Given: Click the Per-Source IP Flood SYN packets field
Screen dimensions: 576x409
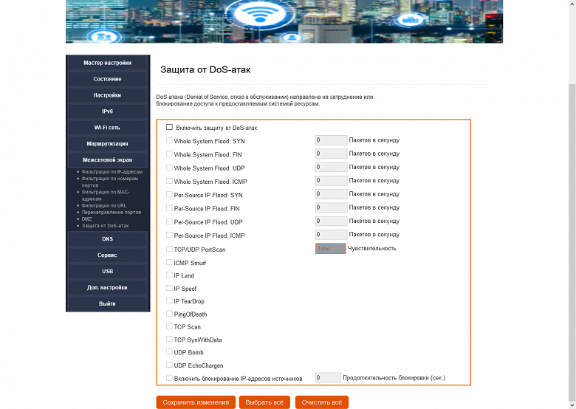Looking at the screenshot, I should tap(332, 194).
